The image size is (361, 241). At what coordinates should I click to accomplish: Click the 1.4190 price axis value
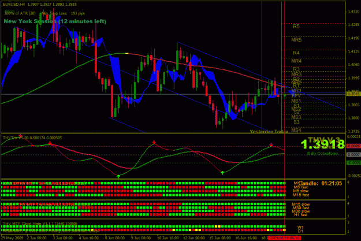tap(353, 38)
